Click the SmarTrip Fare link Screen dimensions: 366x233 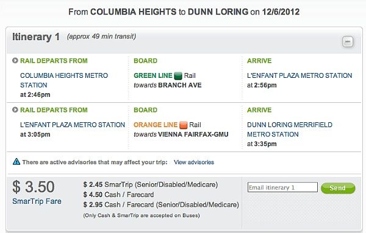point(37,201)
